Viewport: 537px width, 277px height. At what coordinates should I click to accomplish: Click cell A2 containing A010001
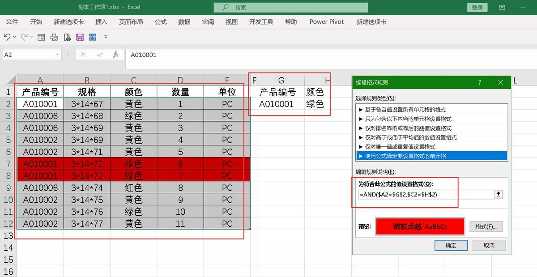point(40,104)
